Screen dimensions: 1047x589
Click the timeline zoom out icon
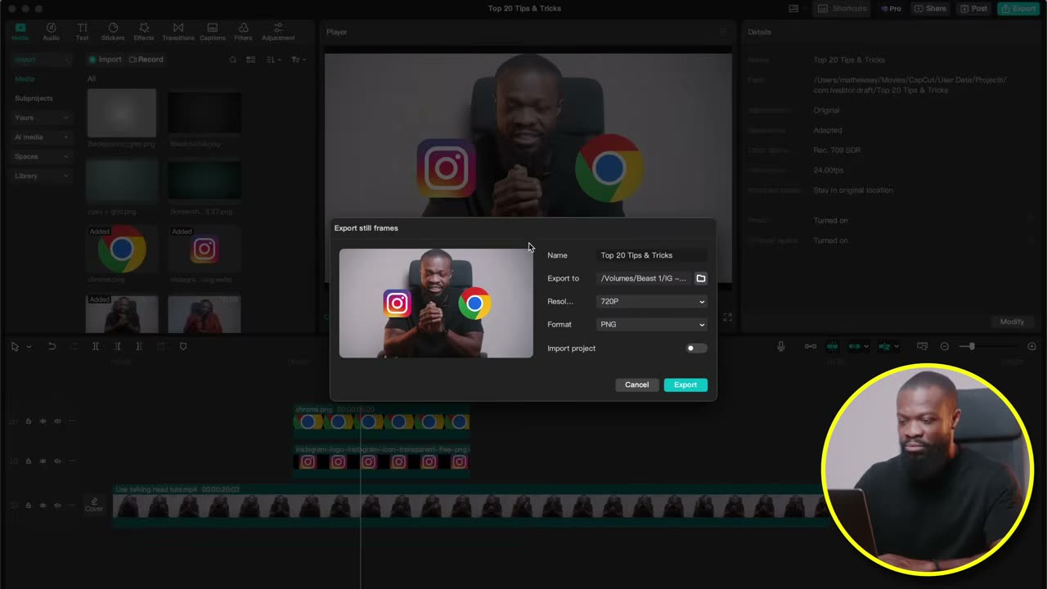point(945,347)
